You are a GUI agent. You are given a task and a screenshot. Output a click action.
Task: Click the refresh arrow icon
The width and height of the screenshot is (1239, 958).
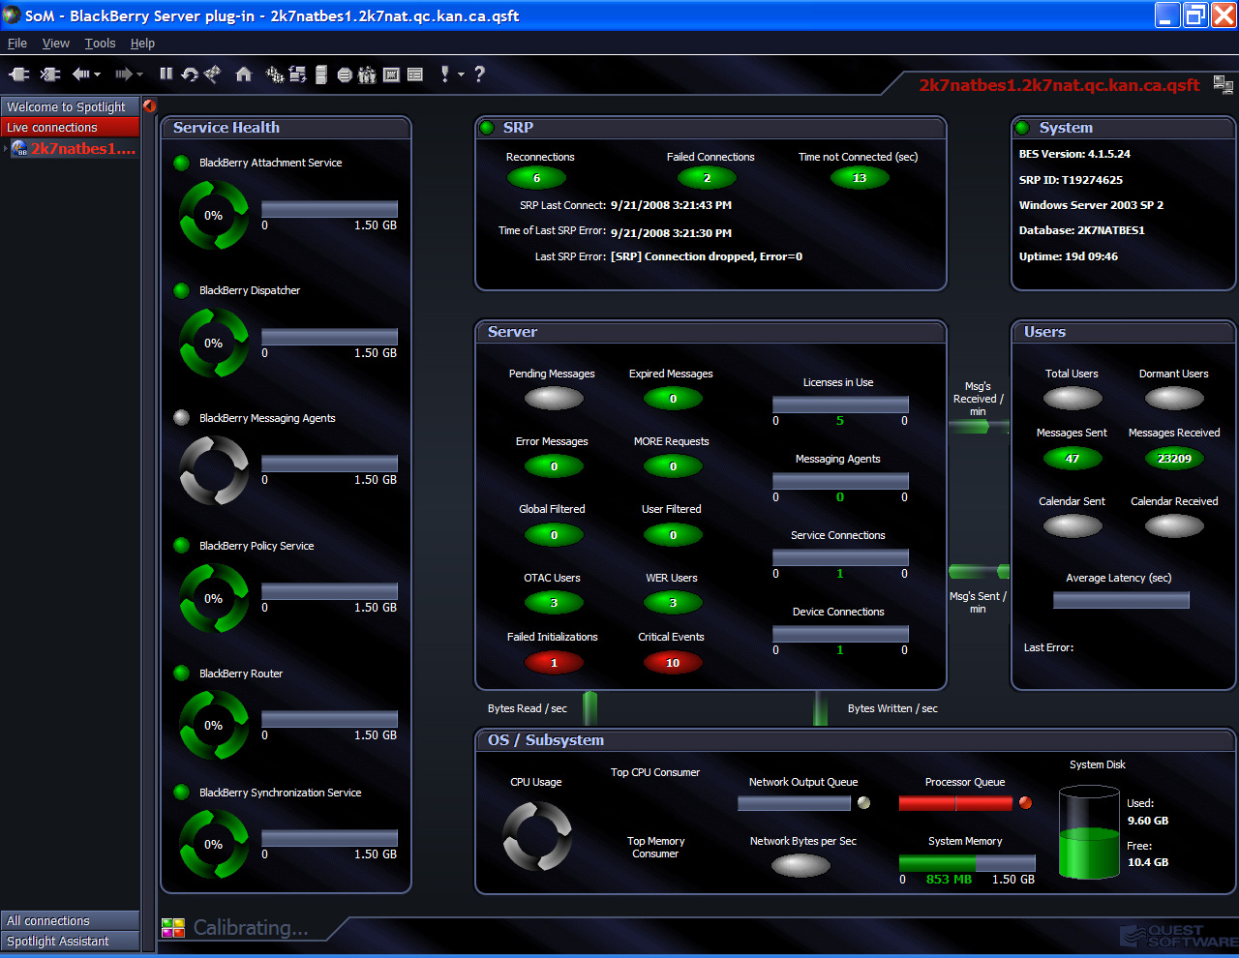190,75
